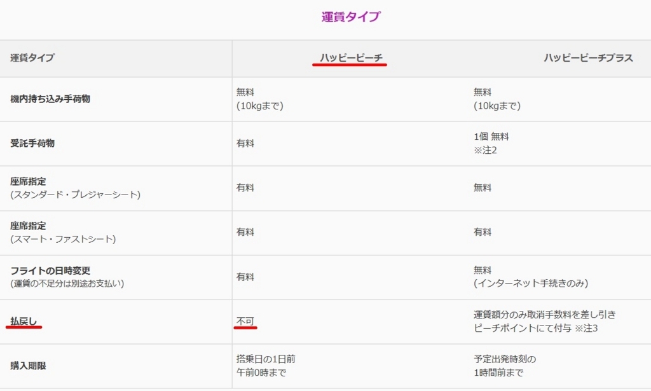
Task: Click the ハッピーピーチ column header
Action: 351,58
